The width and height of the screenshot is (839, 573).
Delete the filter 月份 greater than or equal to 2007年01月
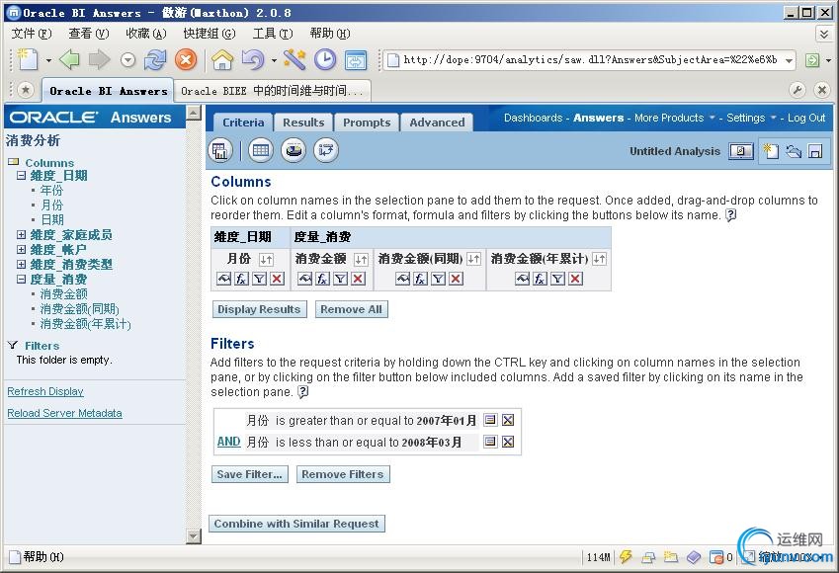pos(508,420)
